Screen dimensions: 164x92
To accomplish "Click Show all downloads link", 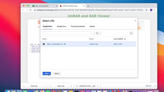I will tap(148, 86).
